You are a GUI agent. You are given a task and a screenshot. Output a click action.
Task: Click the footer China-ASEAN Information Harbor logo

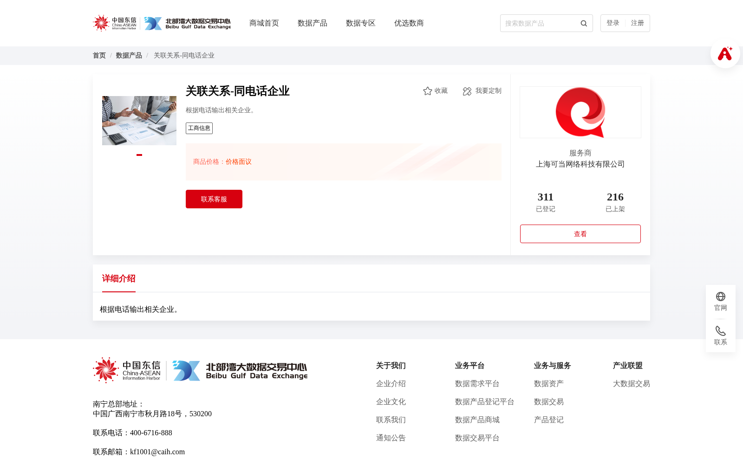tap(127, 370)
